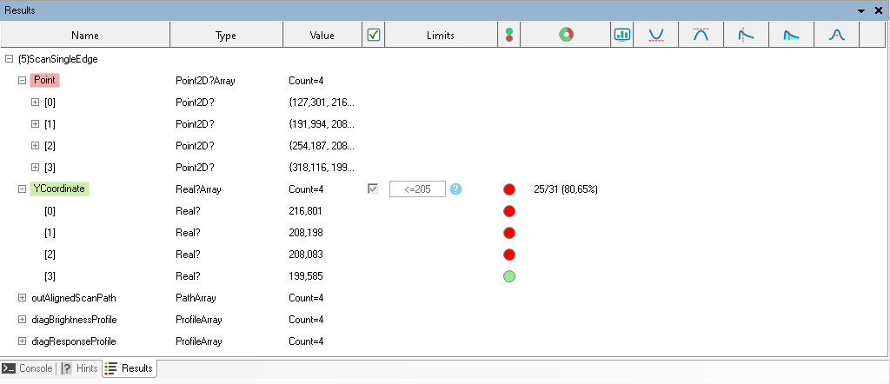Expand the outAlignedScanPath node
The image size is (890, 384).
22,298
